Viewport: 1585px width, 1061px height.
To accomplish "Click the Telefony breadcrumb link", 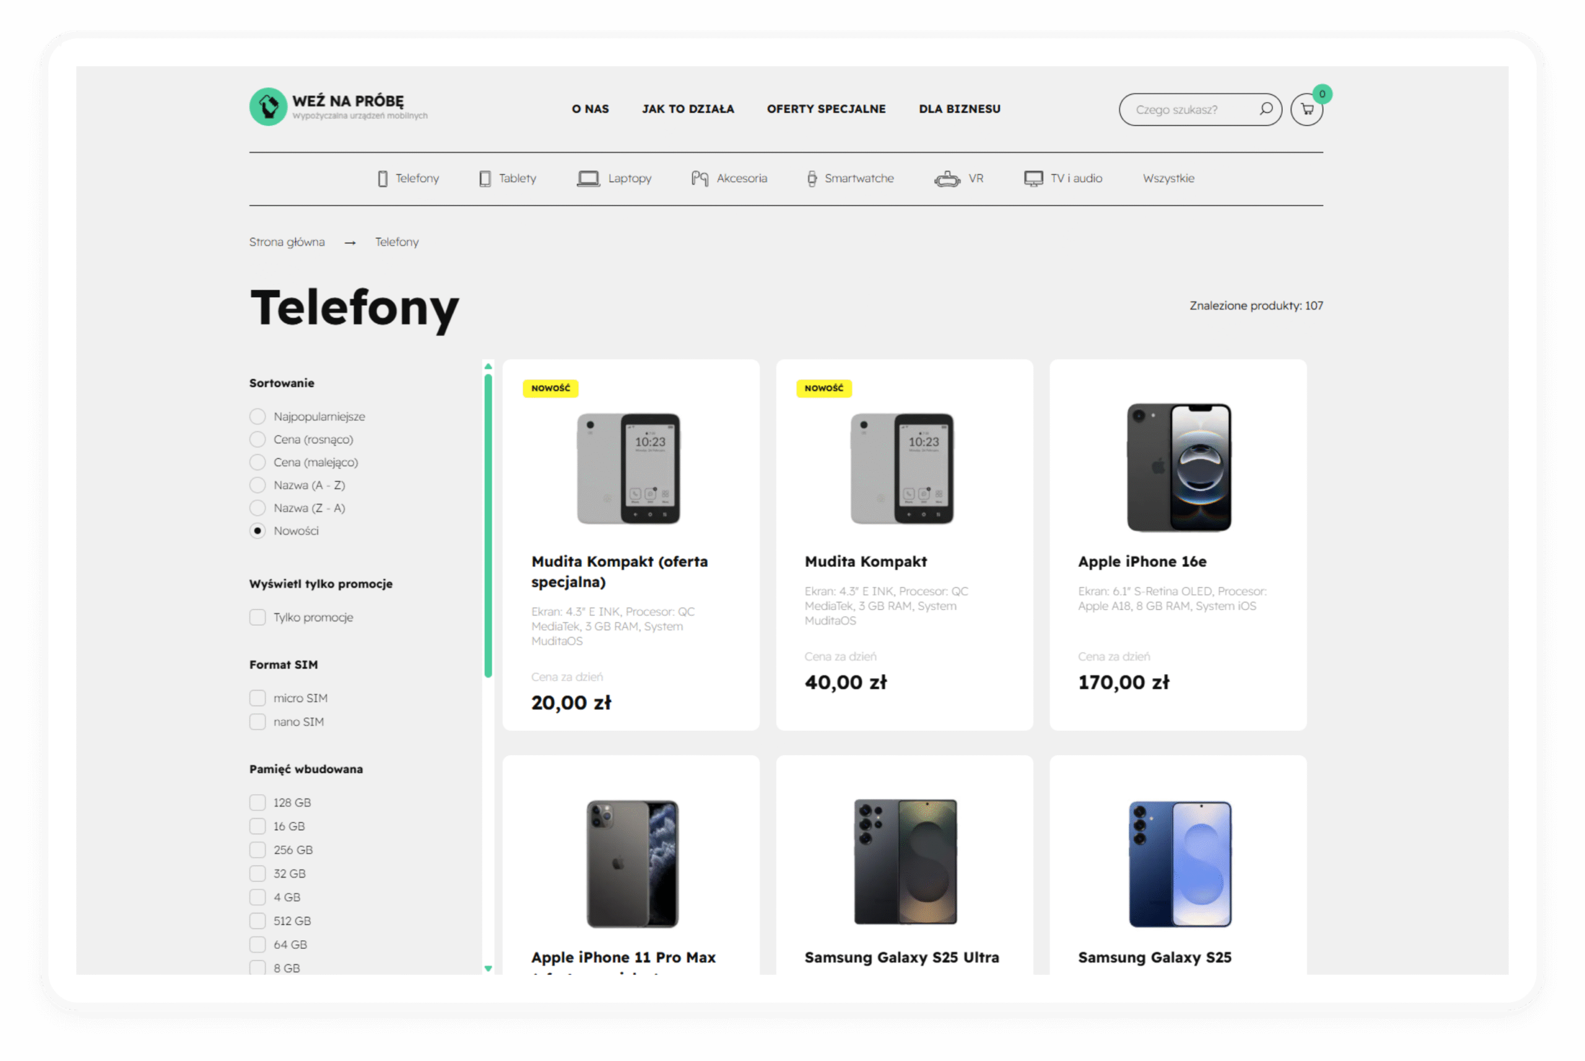I will [397, 242].
